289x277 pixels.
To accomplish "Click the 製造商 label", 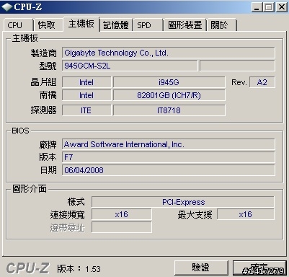I will 44,53.
